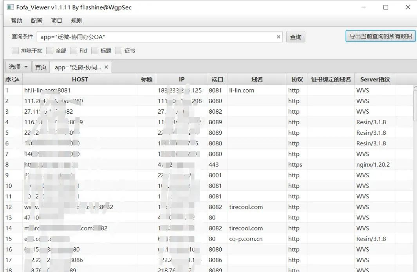Click port 443 in row 8
Screen dimensions: 417x272
coord(213,165)
